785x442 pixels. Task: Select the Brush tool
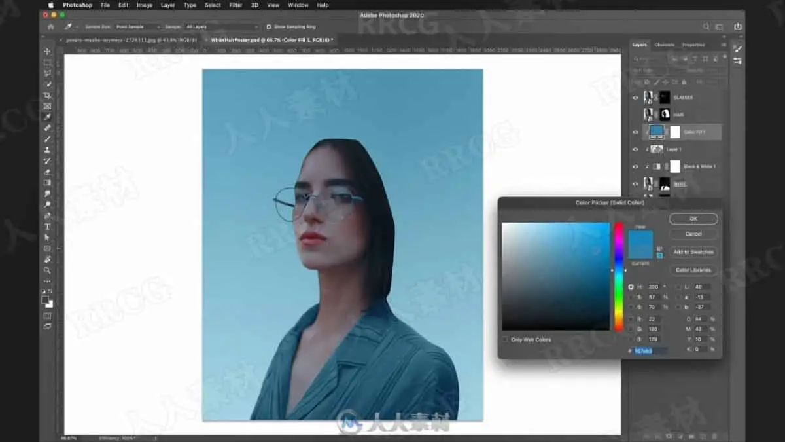click(47, 139)
